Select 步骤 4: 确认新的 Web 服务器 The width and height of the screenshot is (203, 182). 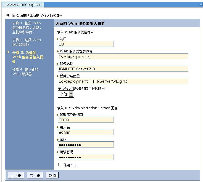[25, 72]
